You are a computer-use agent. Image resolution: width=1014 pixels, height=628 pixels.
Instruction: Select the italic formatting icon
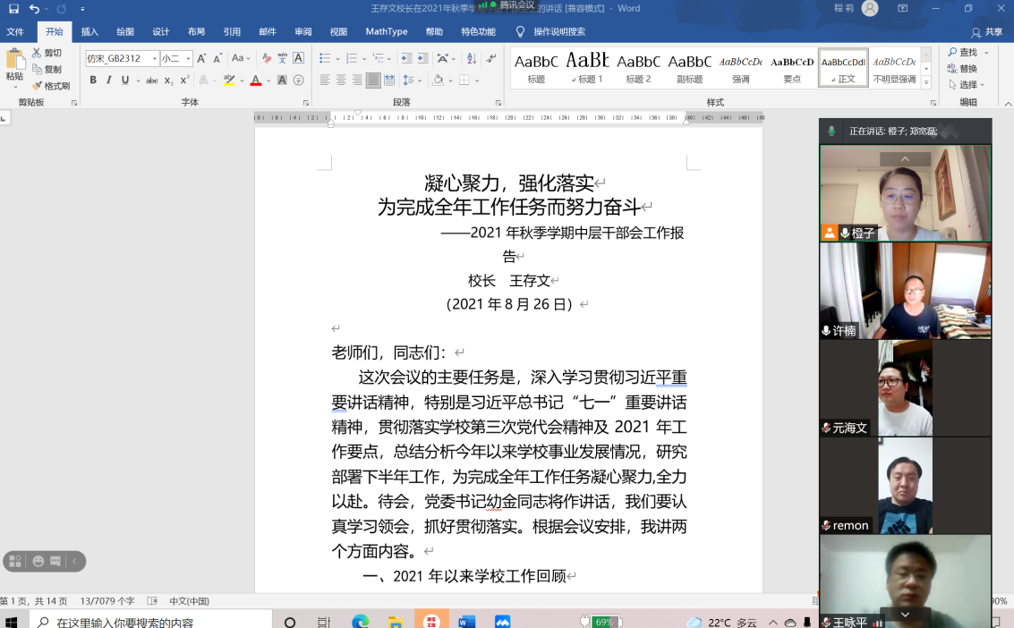(x=108, y=80)
